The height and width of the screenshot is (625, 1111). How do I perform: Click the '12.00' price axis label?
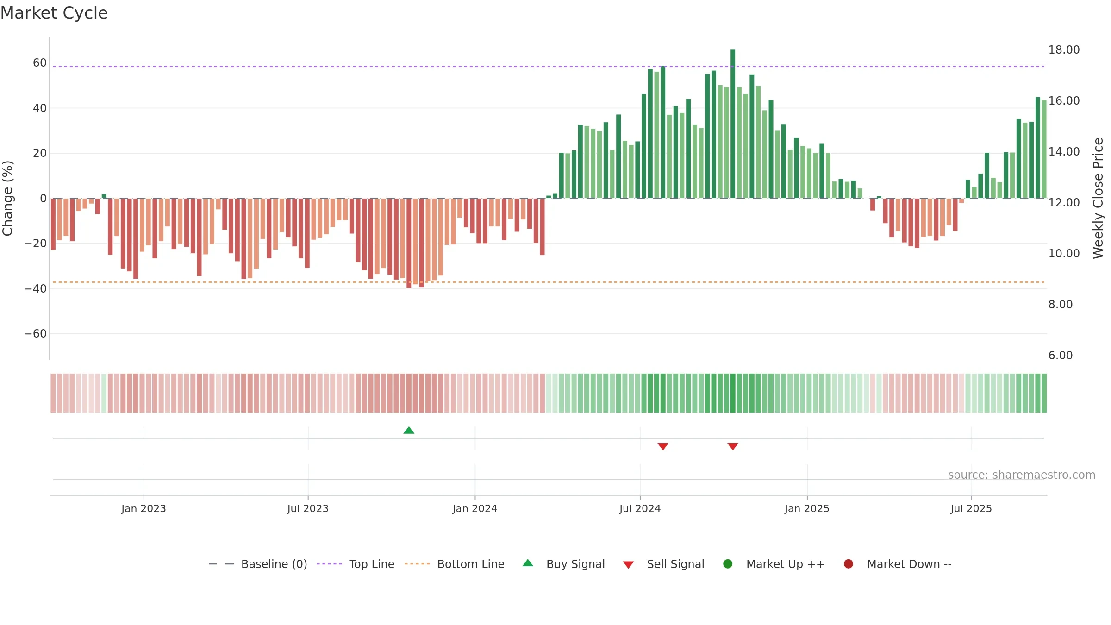pos(1064,203)
